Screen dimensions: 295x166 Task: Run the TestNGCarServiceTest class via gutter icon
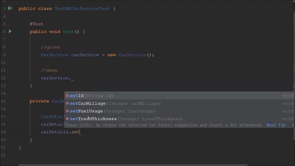pyautogui.click(x=10, y=8)
